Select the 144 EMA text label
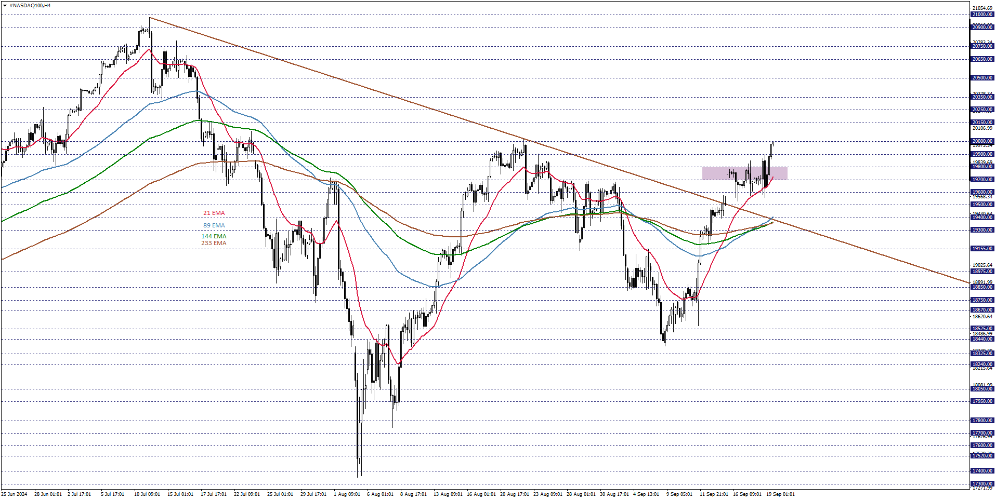Image resolution: width=996 pixels, height=500 pixels. [214, 236]
